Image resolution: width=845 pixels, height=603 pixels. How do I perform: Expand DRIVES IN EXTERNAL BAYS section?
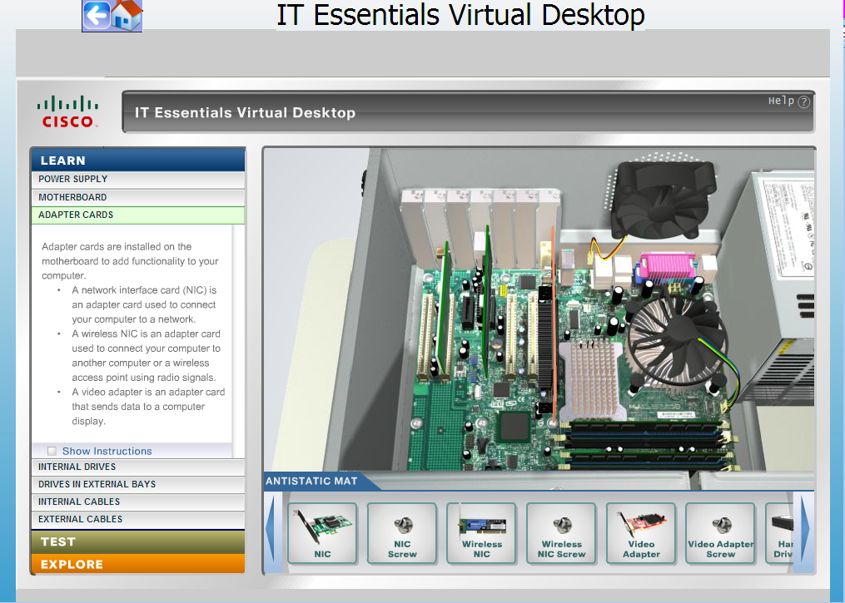click(x=138, y=485)
